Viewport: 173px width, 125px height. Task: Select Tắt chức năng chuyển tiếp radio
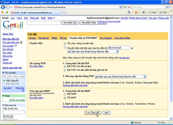click(65, 44)
